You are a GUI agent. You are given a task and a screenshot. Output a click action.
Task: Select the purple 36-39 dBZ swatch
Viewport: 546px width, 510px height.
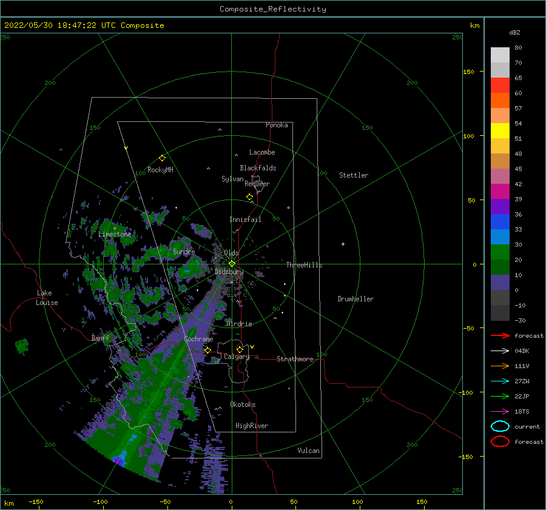tap(500, 207)
